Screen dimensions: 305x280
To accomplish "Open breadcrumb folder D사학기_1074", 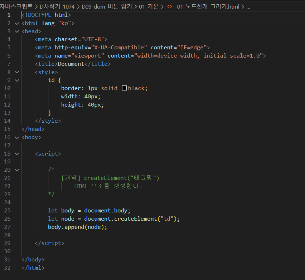I will tap(57, 7).
